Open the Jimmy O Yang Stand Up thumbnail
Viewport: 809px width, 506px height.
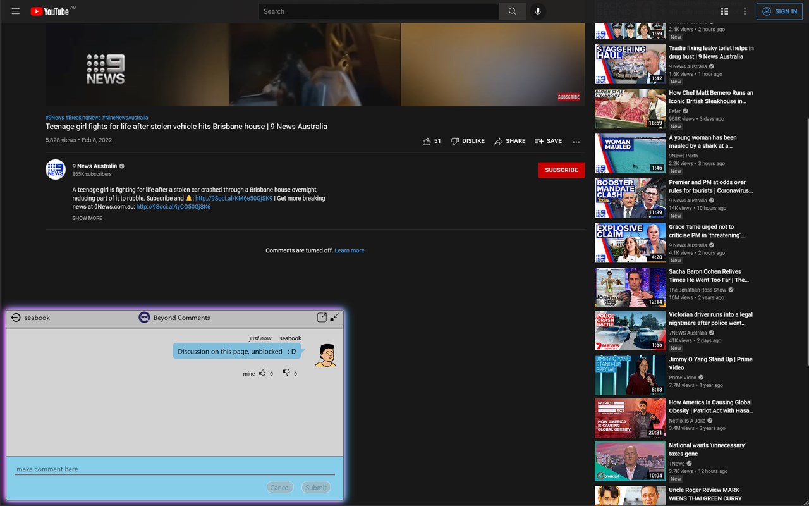coord(630,375)
